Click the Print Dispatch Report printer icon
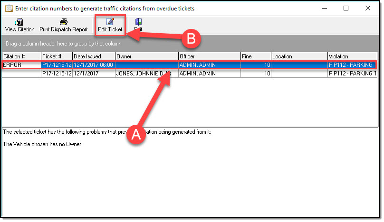This screenshot has height=222, width=384. point(63,22)
